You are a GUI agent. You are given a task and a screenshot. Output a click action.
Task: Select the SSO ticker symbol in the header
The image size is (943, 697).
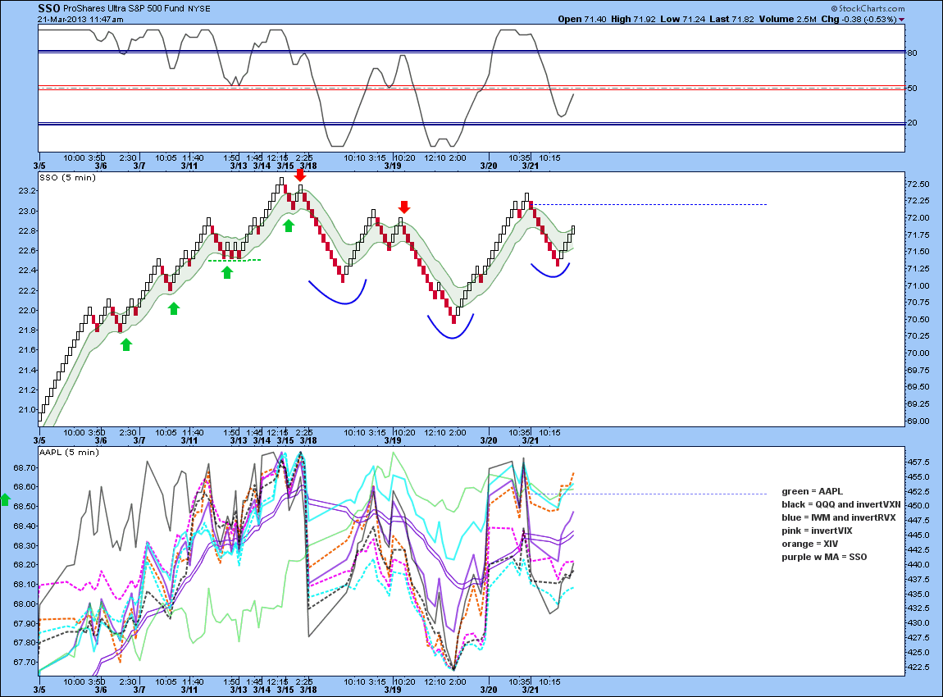click(48, 8)
